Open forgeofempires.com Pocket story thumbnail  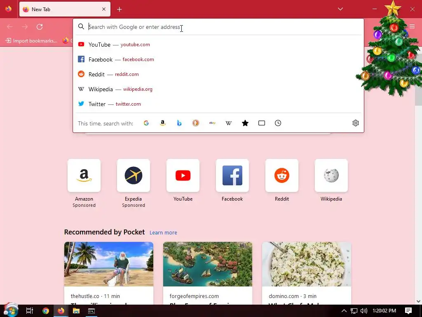click(x=208, y=264)
